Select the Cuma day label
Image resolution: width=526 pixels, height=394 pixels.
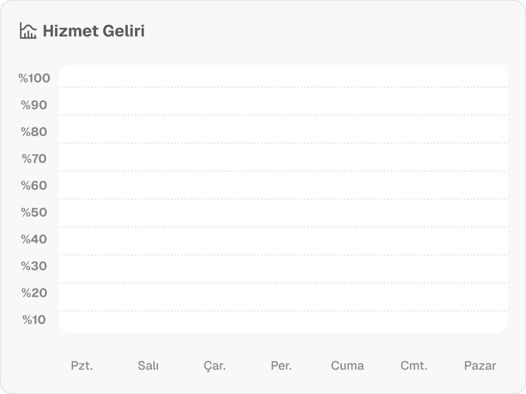pyautogui.click(x=347, y=366)
